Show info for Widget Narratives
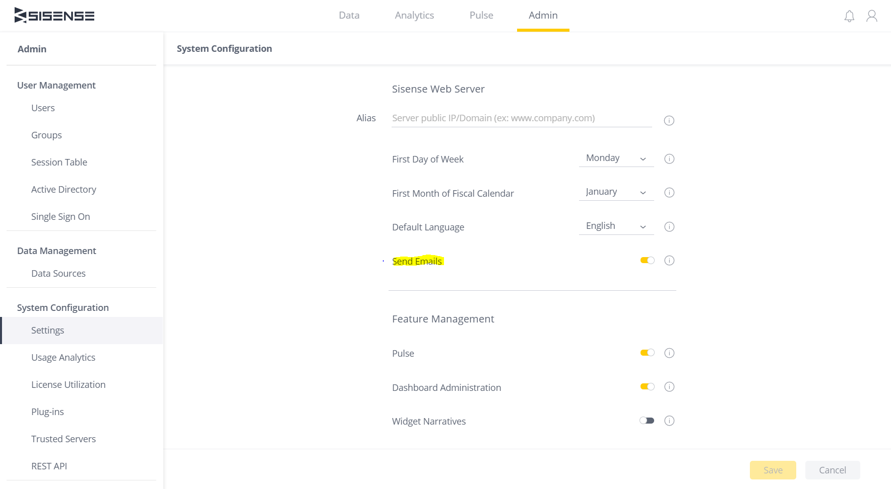The width and height of the screenshot is (891, 489). [669, 421]
